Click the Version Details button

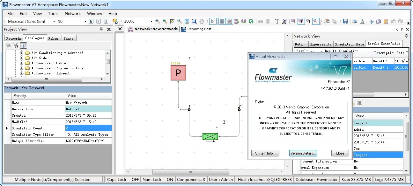pyautogui.click(x=303, y=153)
